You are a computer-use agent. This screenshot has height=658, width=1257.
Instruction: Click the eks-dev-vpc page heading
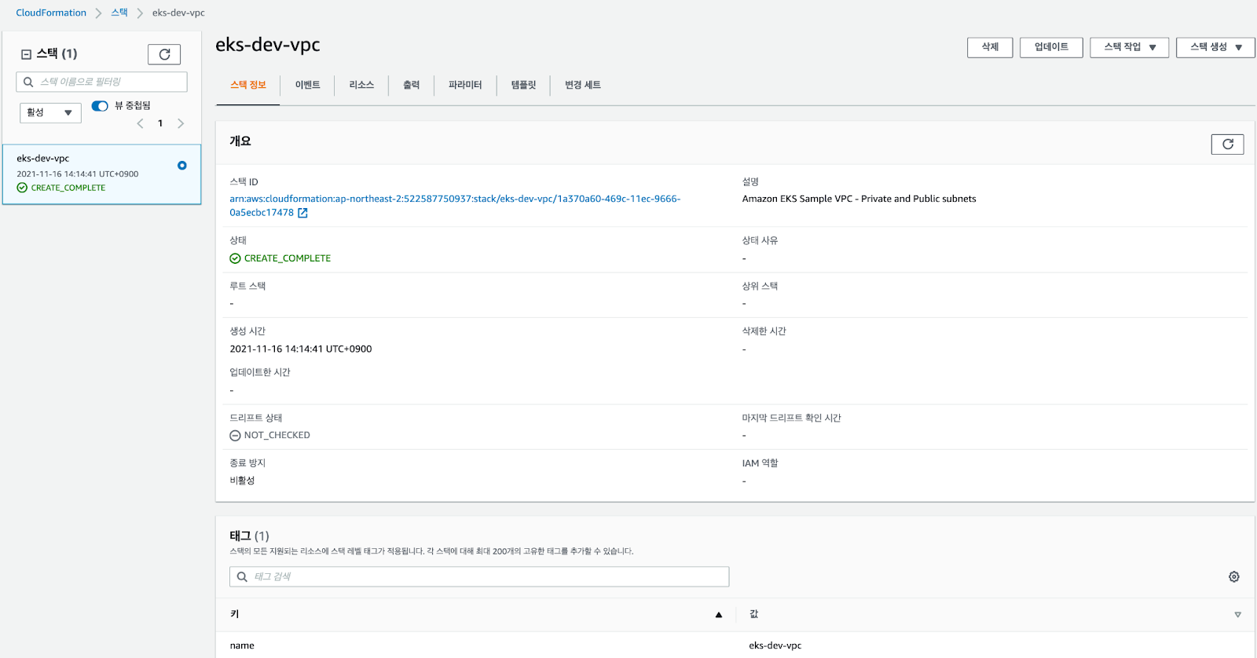click(x=268, y=45)
